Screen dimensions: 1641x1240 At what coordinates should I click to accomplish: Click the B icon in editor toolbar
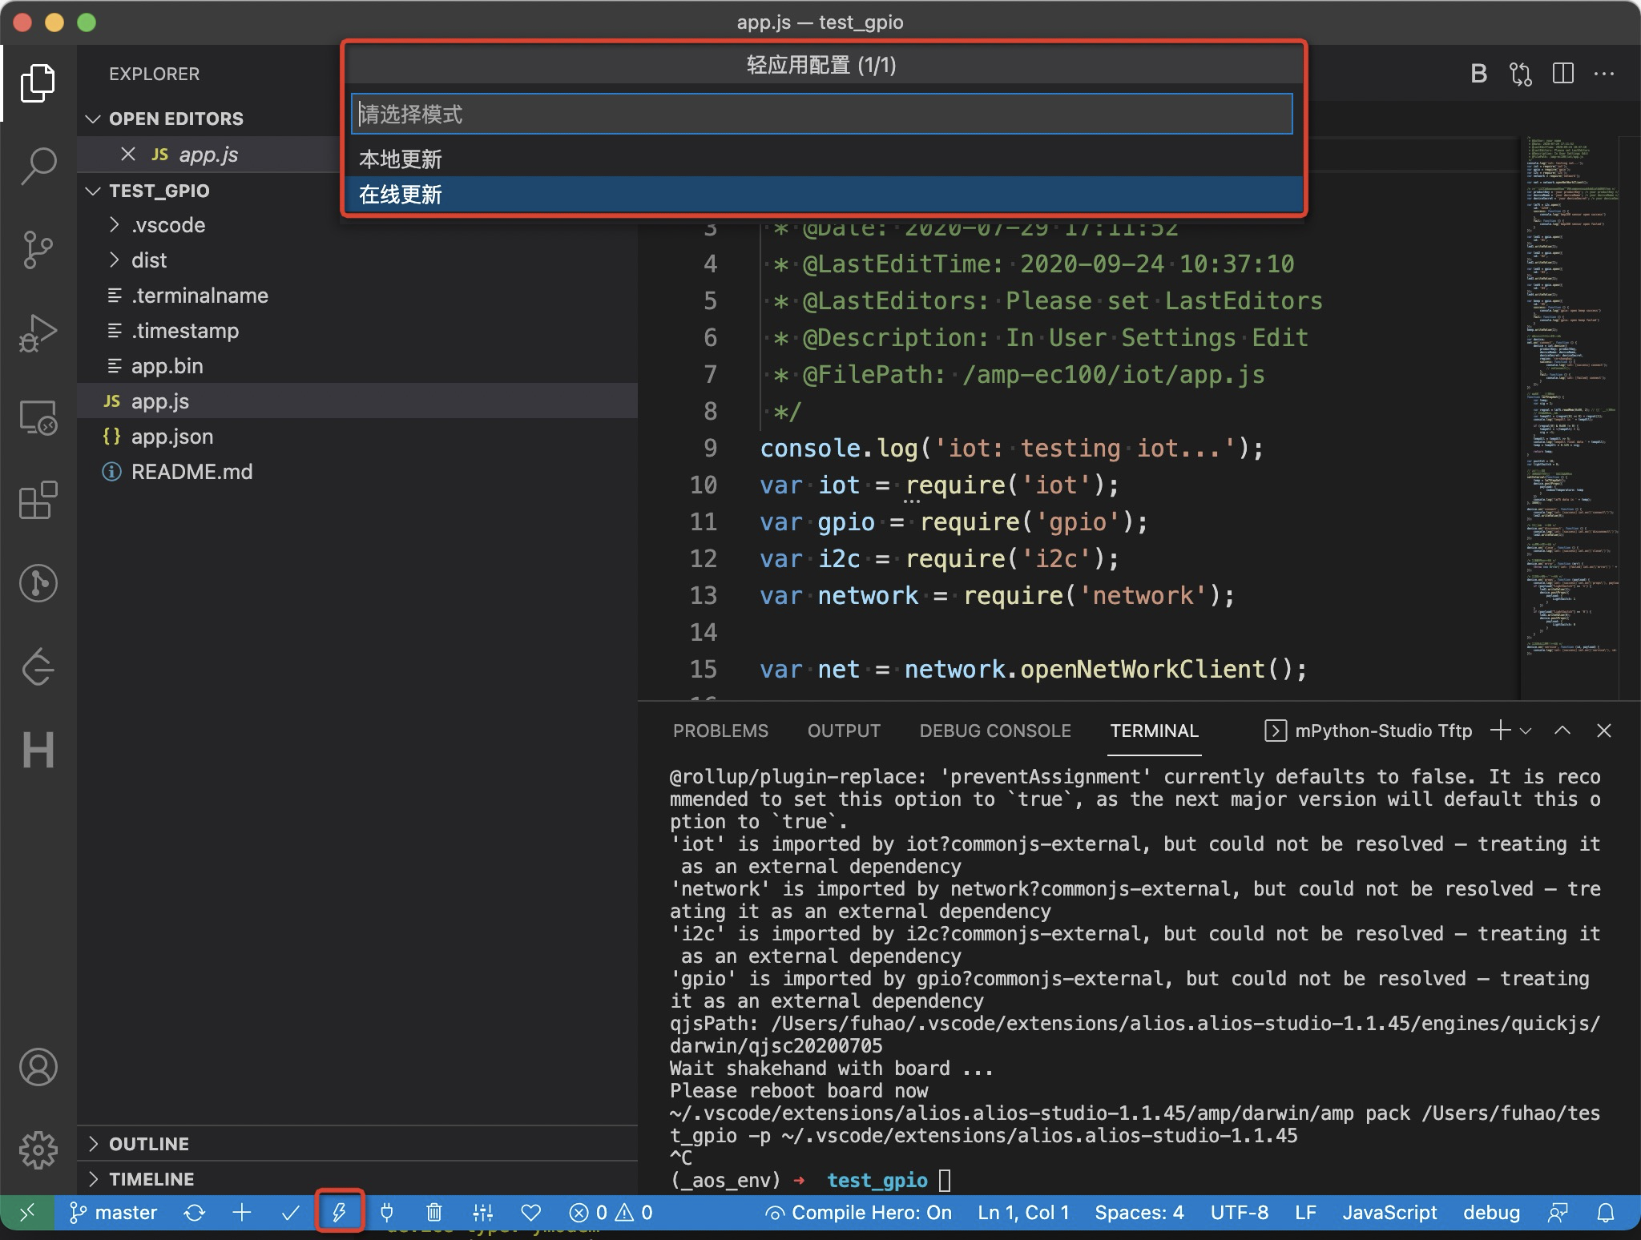(1479, 74)
